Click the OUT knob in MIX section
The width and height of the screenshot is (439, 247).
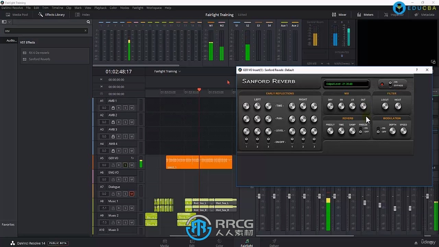tap(363, 106)
